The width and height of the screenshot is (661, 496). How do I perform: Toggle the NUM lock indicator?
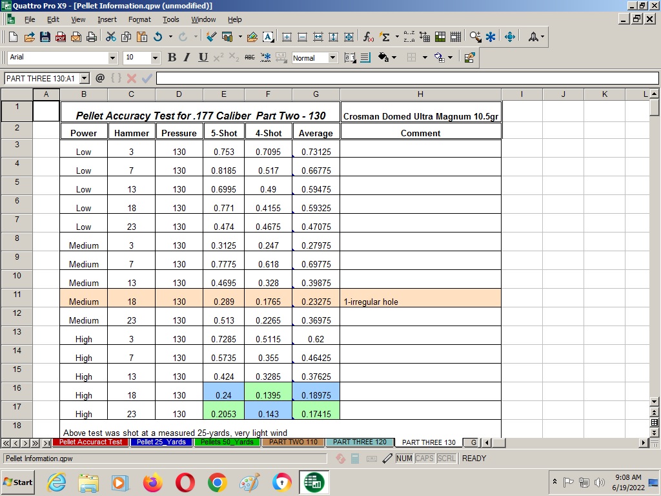[404, 459]
